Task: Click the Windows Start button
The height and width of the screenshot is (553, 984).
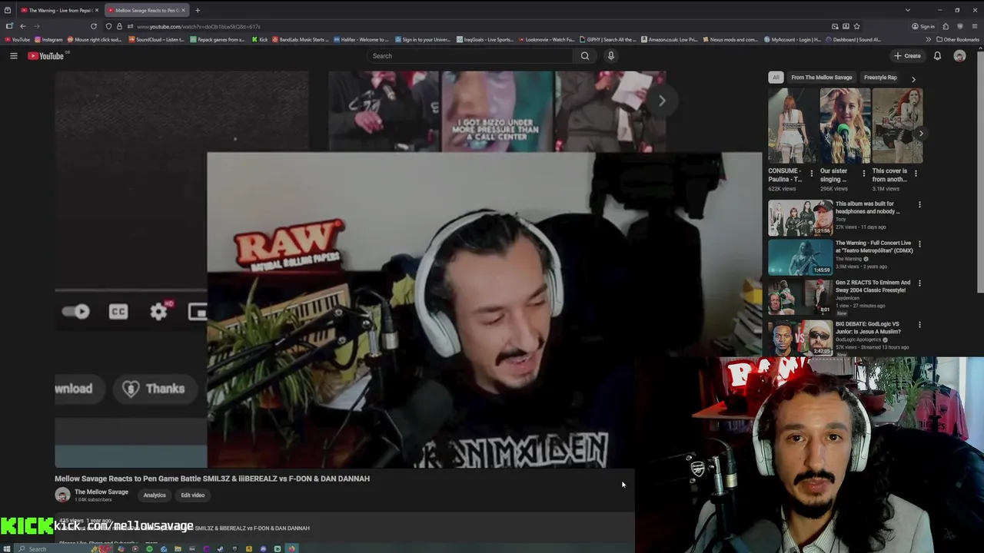Action: pyautogui.click(x=7, y=548)
